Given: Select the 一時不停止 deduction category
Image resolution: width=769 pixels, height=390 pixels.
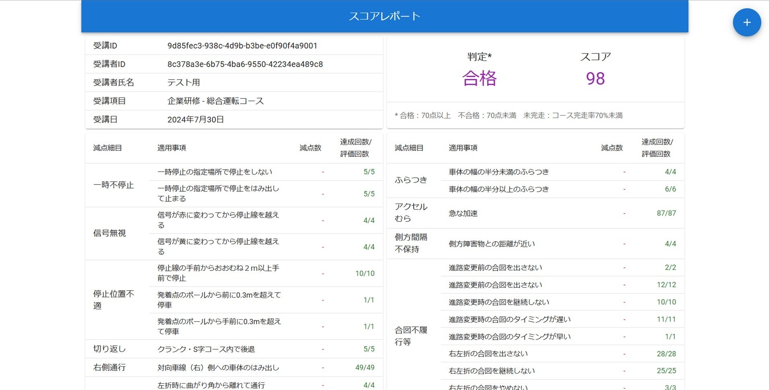Looking at the screenshot, I should (114, 185).
